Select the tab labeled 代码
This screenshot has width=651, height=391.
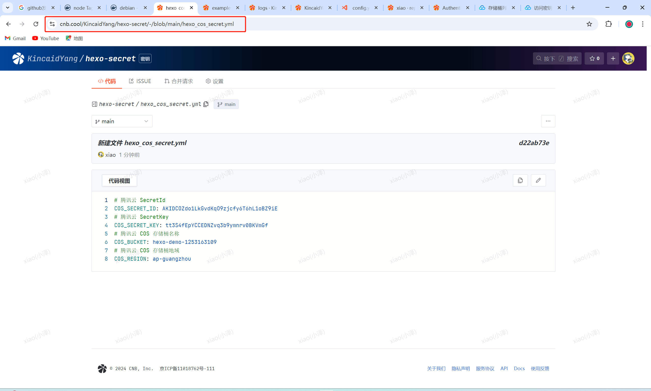point(108,81)
